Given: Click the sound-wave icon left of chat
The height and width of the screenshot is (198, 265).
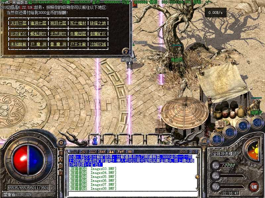Looking at the screenshot, I should [61, 153].
